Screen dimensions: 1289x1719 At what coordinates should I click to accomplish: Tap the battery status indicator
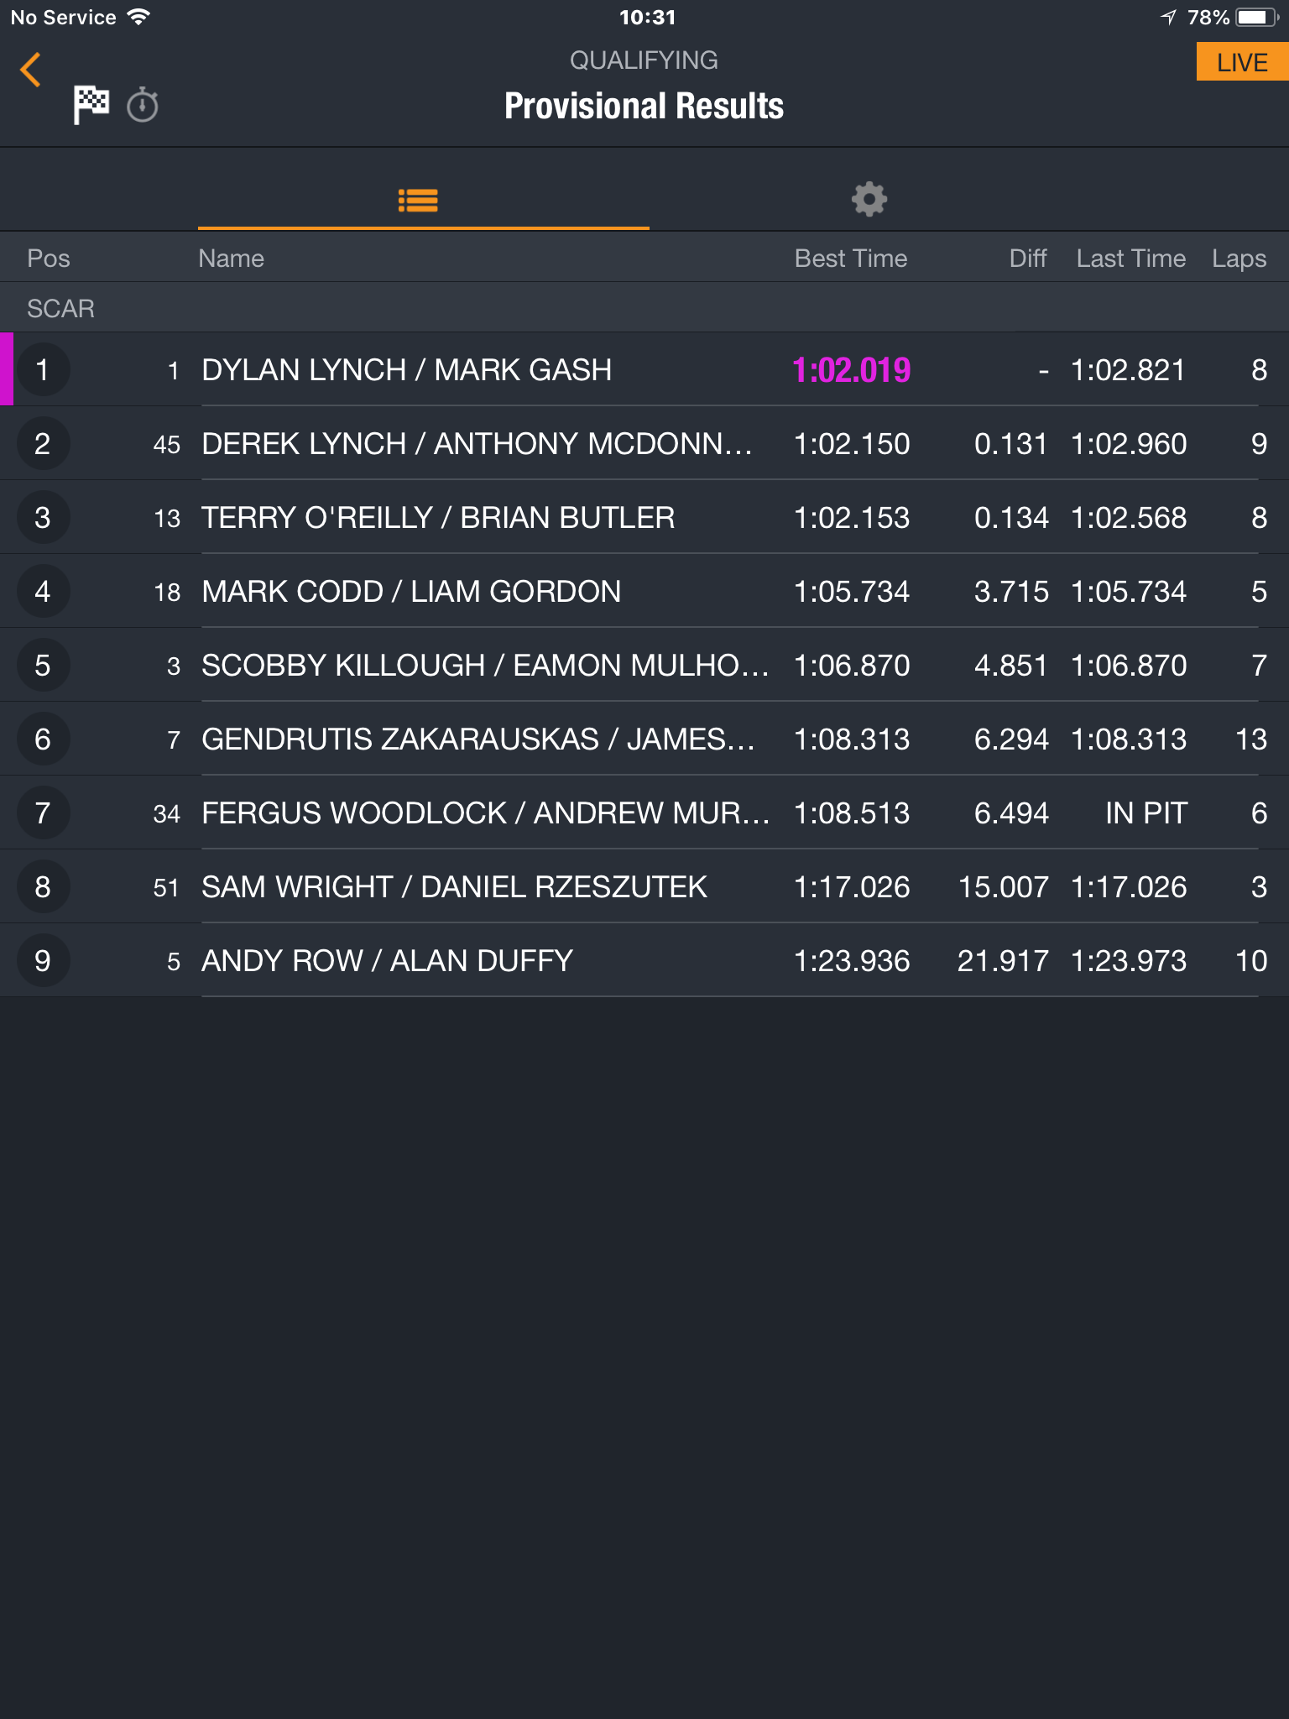pyautogui.click(x=1256, y=18)
